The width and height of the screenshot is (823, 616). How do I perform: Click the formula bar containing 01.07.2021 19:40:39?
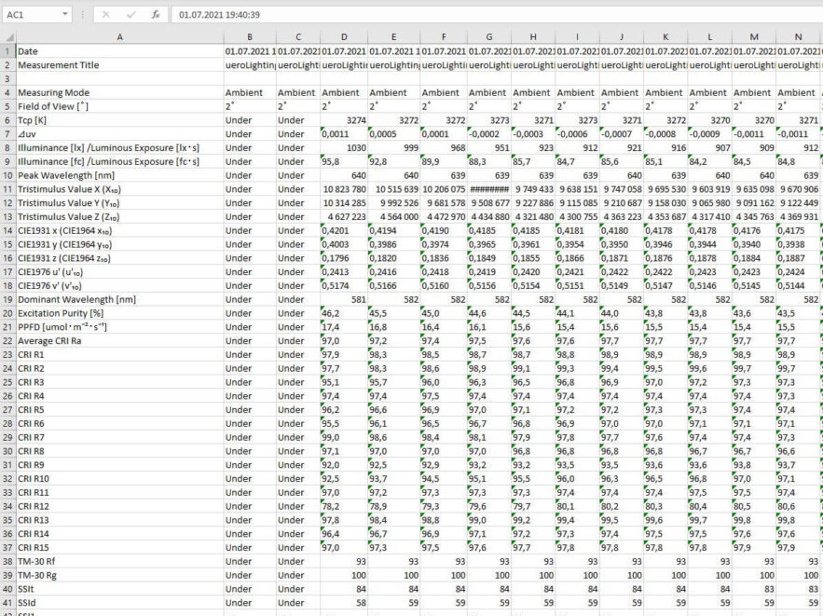click(x=466, y=15)
